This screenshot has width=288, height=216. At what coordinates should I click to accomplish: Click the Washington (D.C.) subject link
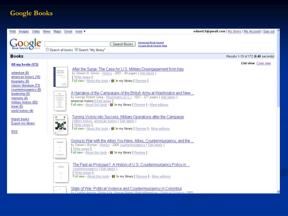pyautogui.click(x=119, y=97)
